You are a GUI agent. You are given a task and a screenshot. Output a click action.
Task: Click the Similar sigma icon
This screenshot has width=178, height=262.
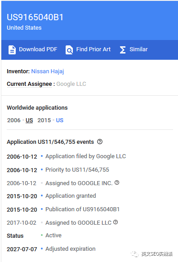123,50
